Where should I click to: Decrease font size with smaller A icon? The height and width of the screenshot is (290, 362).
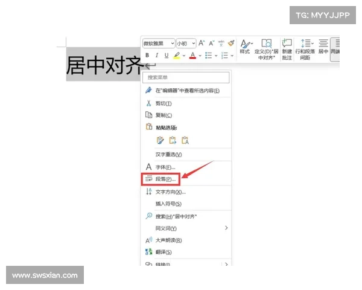coord(212,43)
